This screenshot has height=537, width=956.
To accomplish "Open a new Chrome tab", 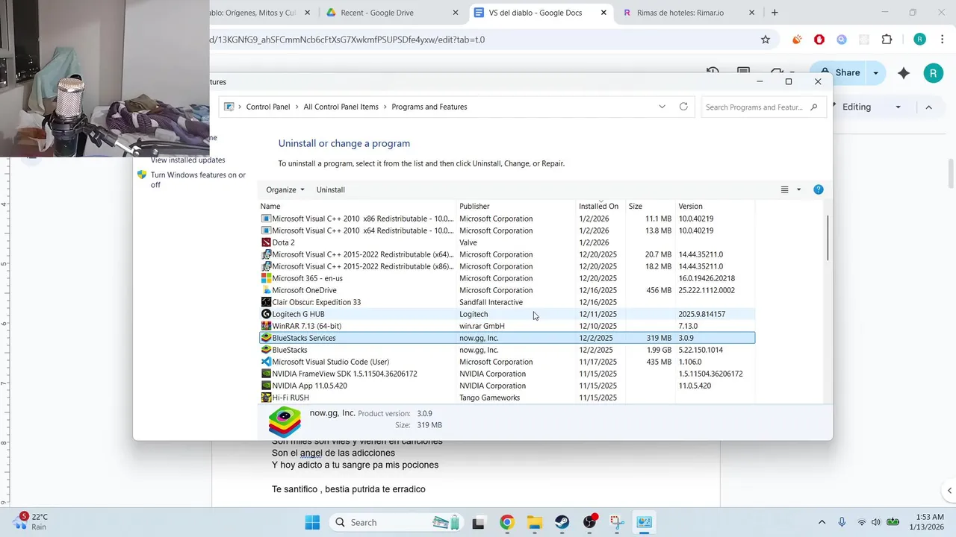I will point(775,13).
